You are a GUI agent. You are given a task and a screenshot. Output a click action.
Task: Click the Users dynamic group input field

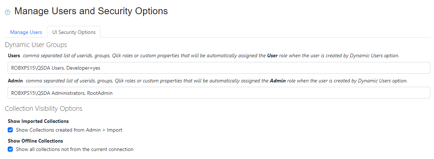[219, 68]
